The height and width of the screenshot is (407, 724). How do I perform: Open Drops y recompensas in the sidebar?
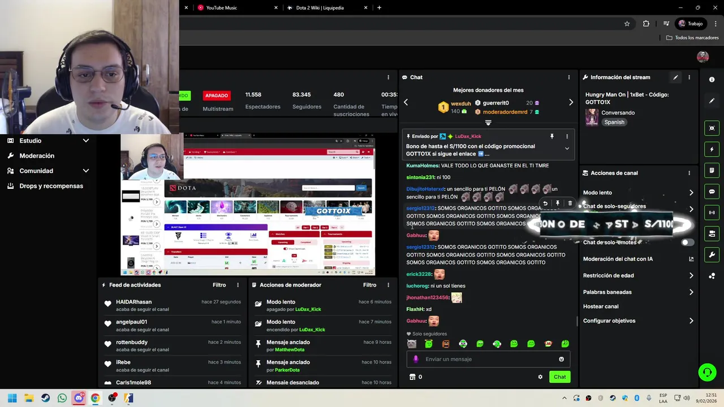tap(51, 186)
